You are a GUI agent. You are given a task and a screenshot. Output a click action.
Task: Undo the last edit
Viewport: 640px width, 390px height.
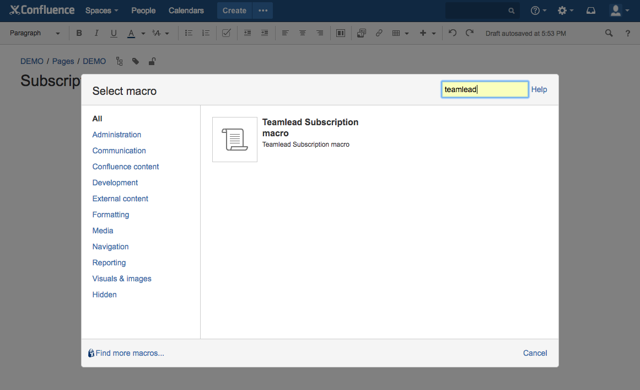(x=452, y=33)
